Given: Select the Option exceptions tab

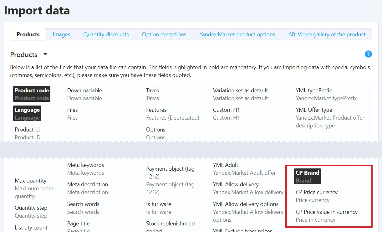Looking at the screenshot, I should click(164, 34).
